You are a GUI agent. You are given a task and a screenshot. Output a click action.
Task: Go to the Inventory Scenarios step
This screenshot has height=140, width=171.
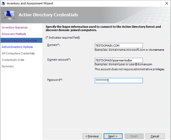click(15, 27)
